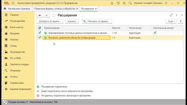This screenshot has height=105, width=187.
Task: Select Формирование тестовых данных контрагентов row
Action: click(x=110, y=33)
